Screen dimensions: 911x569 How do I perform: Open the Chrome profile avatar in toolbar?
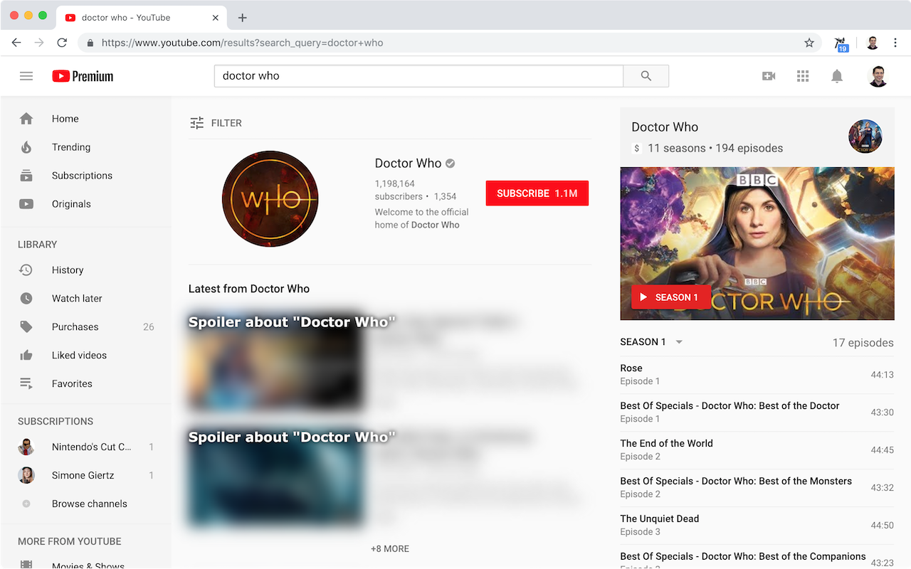(873, 43)
